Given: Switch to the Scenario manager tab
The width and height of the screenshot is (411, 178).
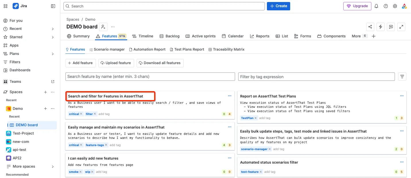Looking at the screenshot, I should click(107, 49).
